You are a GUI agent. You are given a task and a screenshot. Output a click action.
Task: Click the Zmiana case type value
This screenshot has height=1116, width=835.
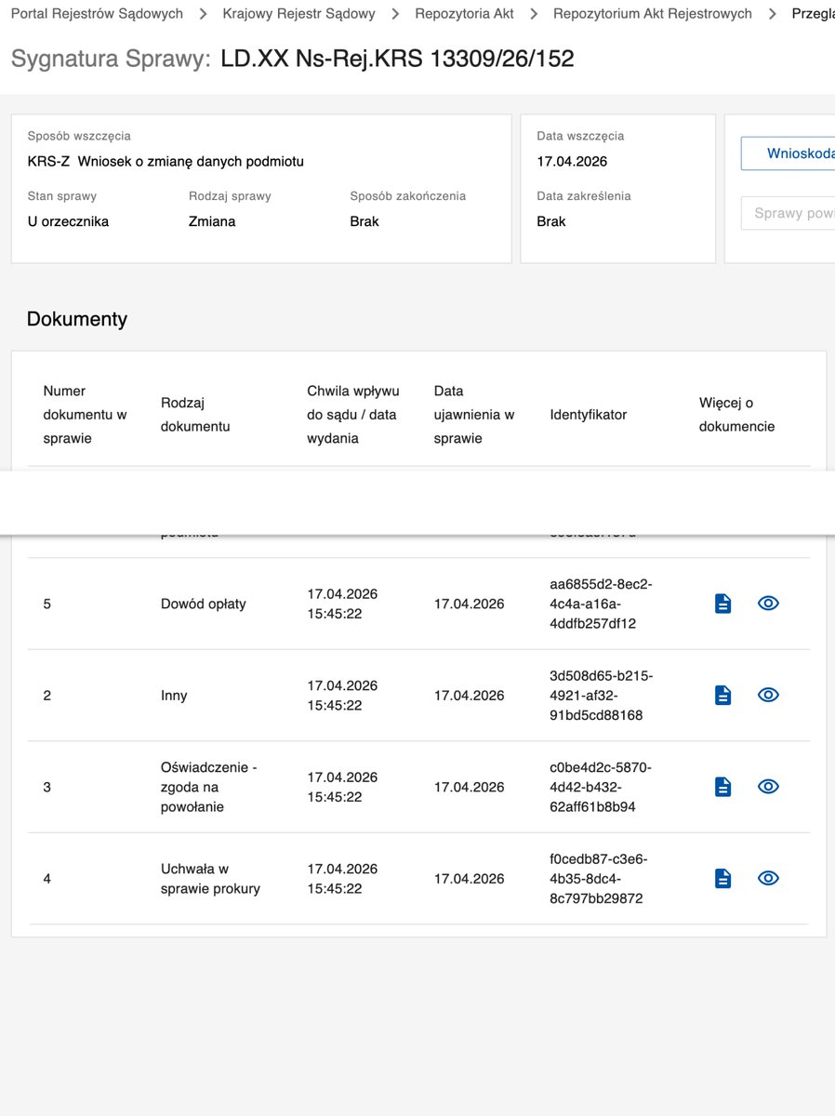(212, 221)
